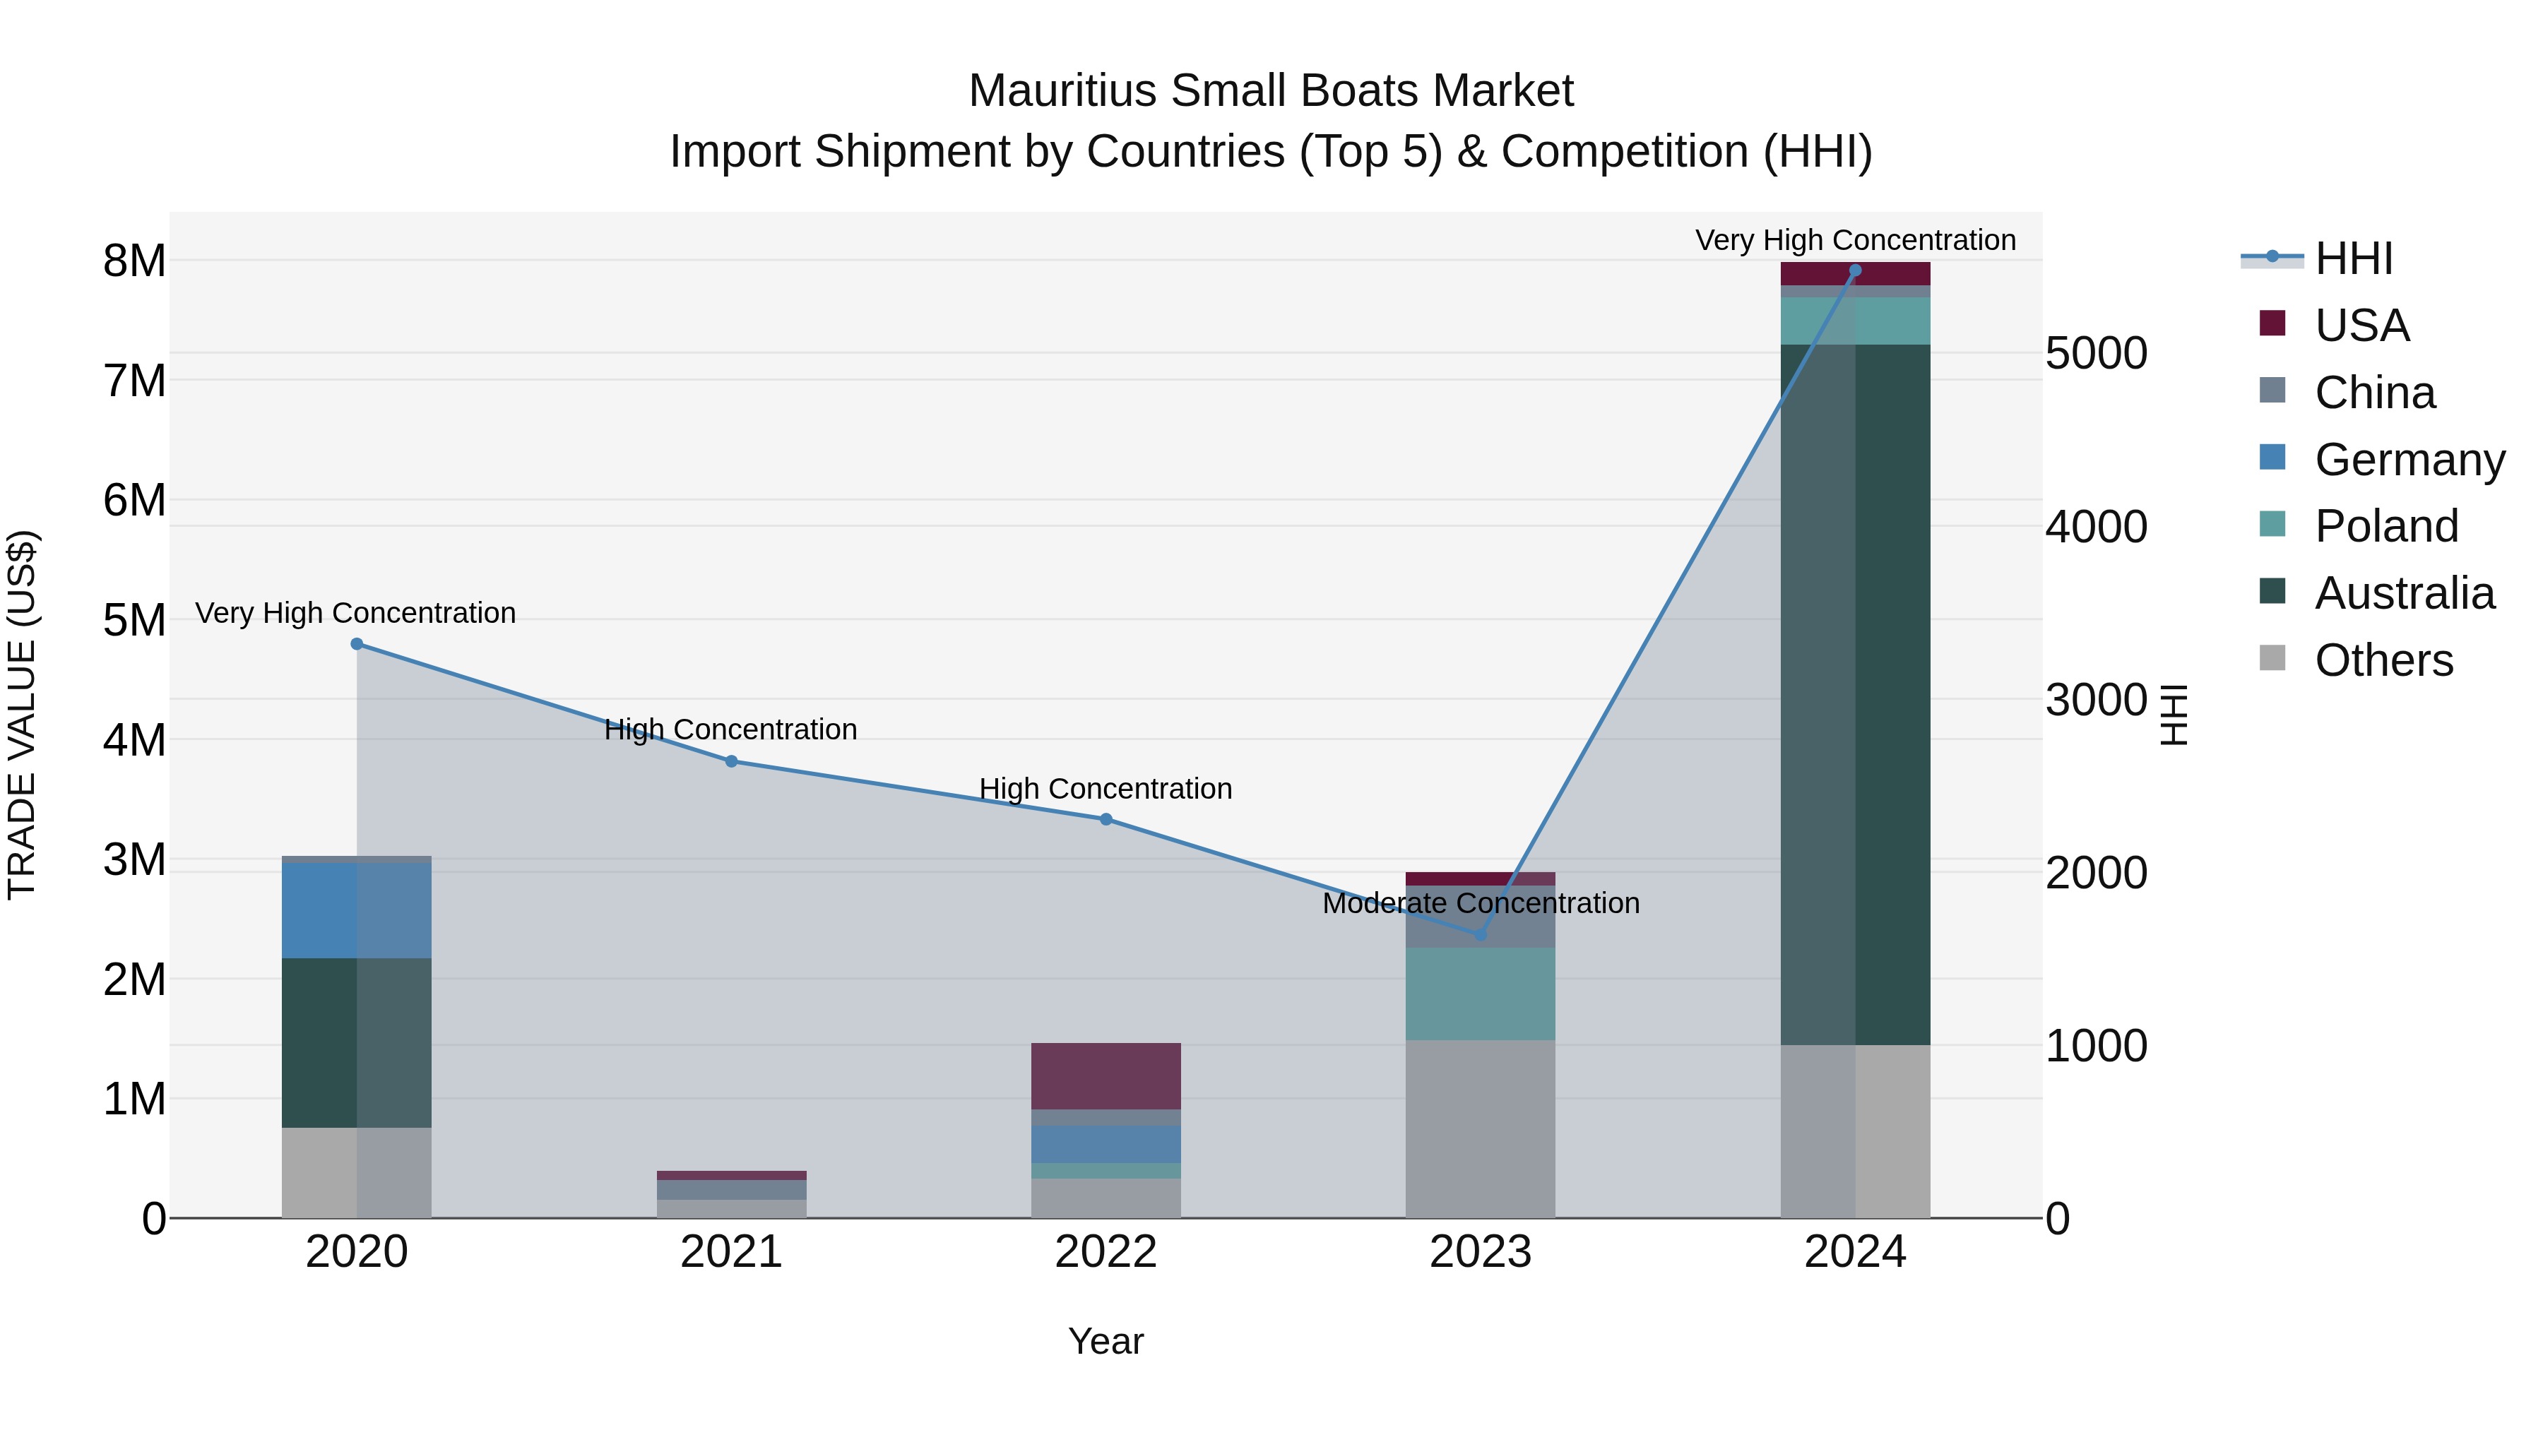Screen dimensions: 2543x1430
Task: Click the 2024 Very High Concentration annotation
Action: (x=1856, y=240)
